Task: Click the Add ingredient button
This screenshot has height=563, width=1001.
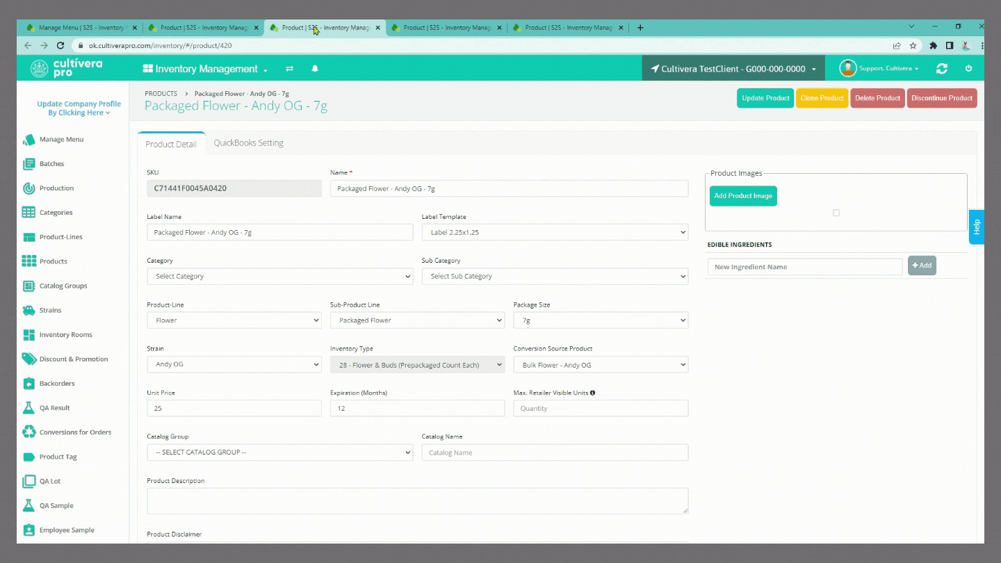Action: [x=922, y=266]
